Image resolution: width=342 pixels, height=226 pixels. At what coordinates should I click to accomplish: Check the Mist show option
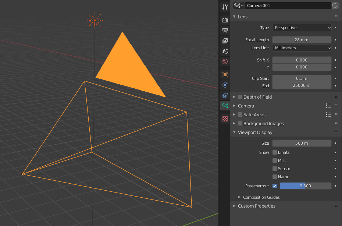pyautogui.click(x=275, y=160)
